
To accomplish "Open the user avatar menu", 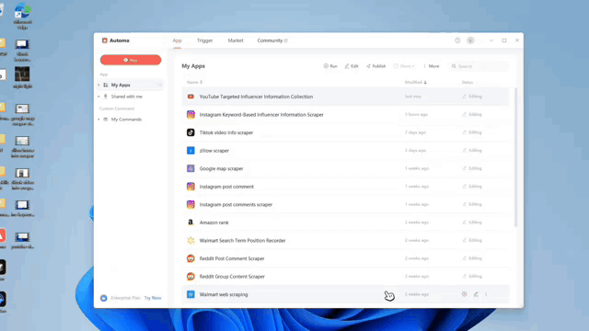I will click(x=470, y=40).
